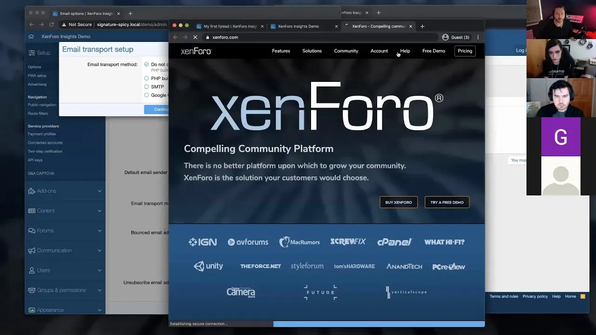This screenshot has height=335, width=596.
Task: Click the cPanel customer logo
Action: tap(395, 242)
